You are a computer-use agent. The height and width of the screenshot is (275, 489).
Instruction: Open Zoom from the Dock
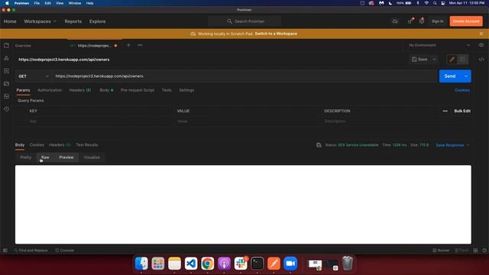(290, 264)
